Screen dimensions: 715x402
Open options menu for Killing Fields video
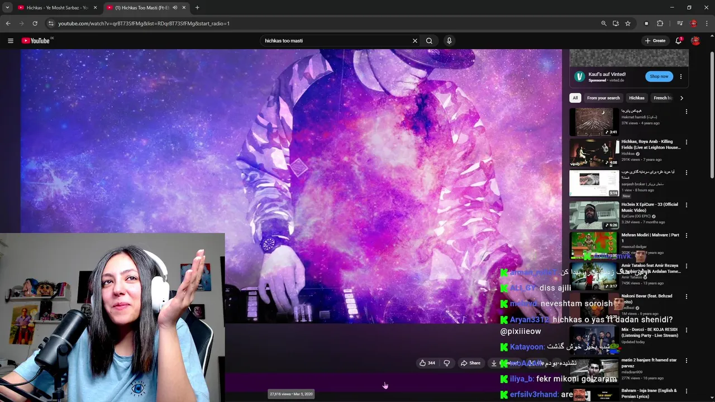(x=687, y=142)
